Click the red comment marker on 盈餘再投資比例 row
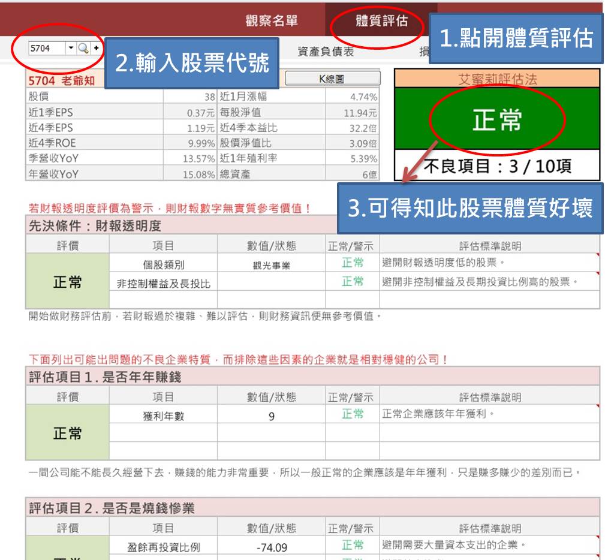 pyautogui.click(x=597, y=538)
